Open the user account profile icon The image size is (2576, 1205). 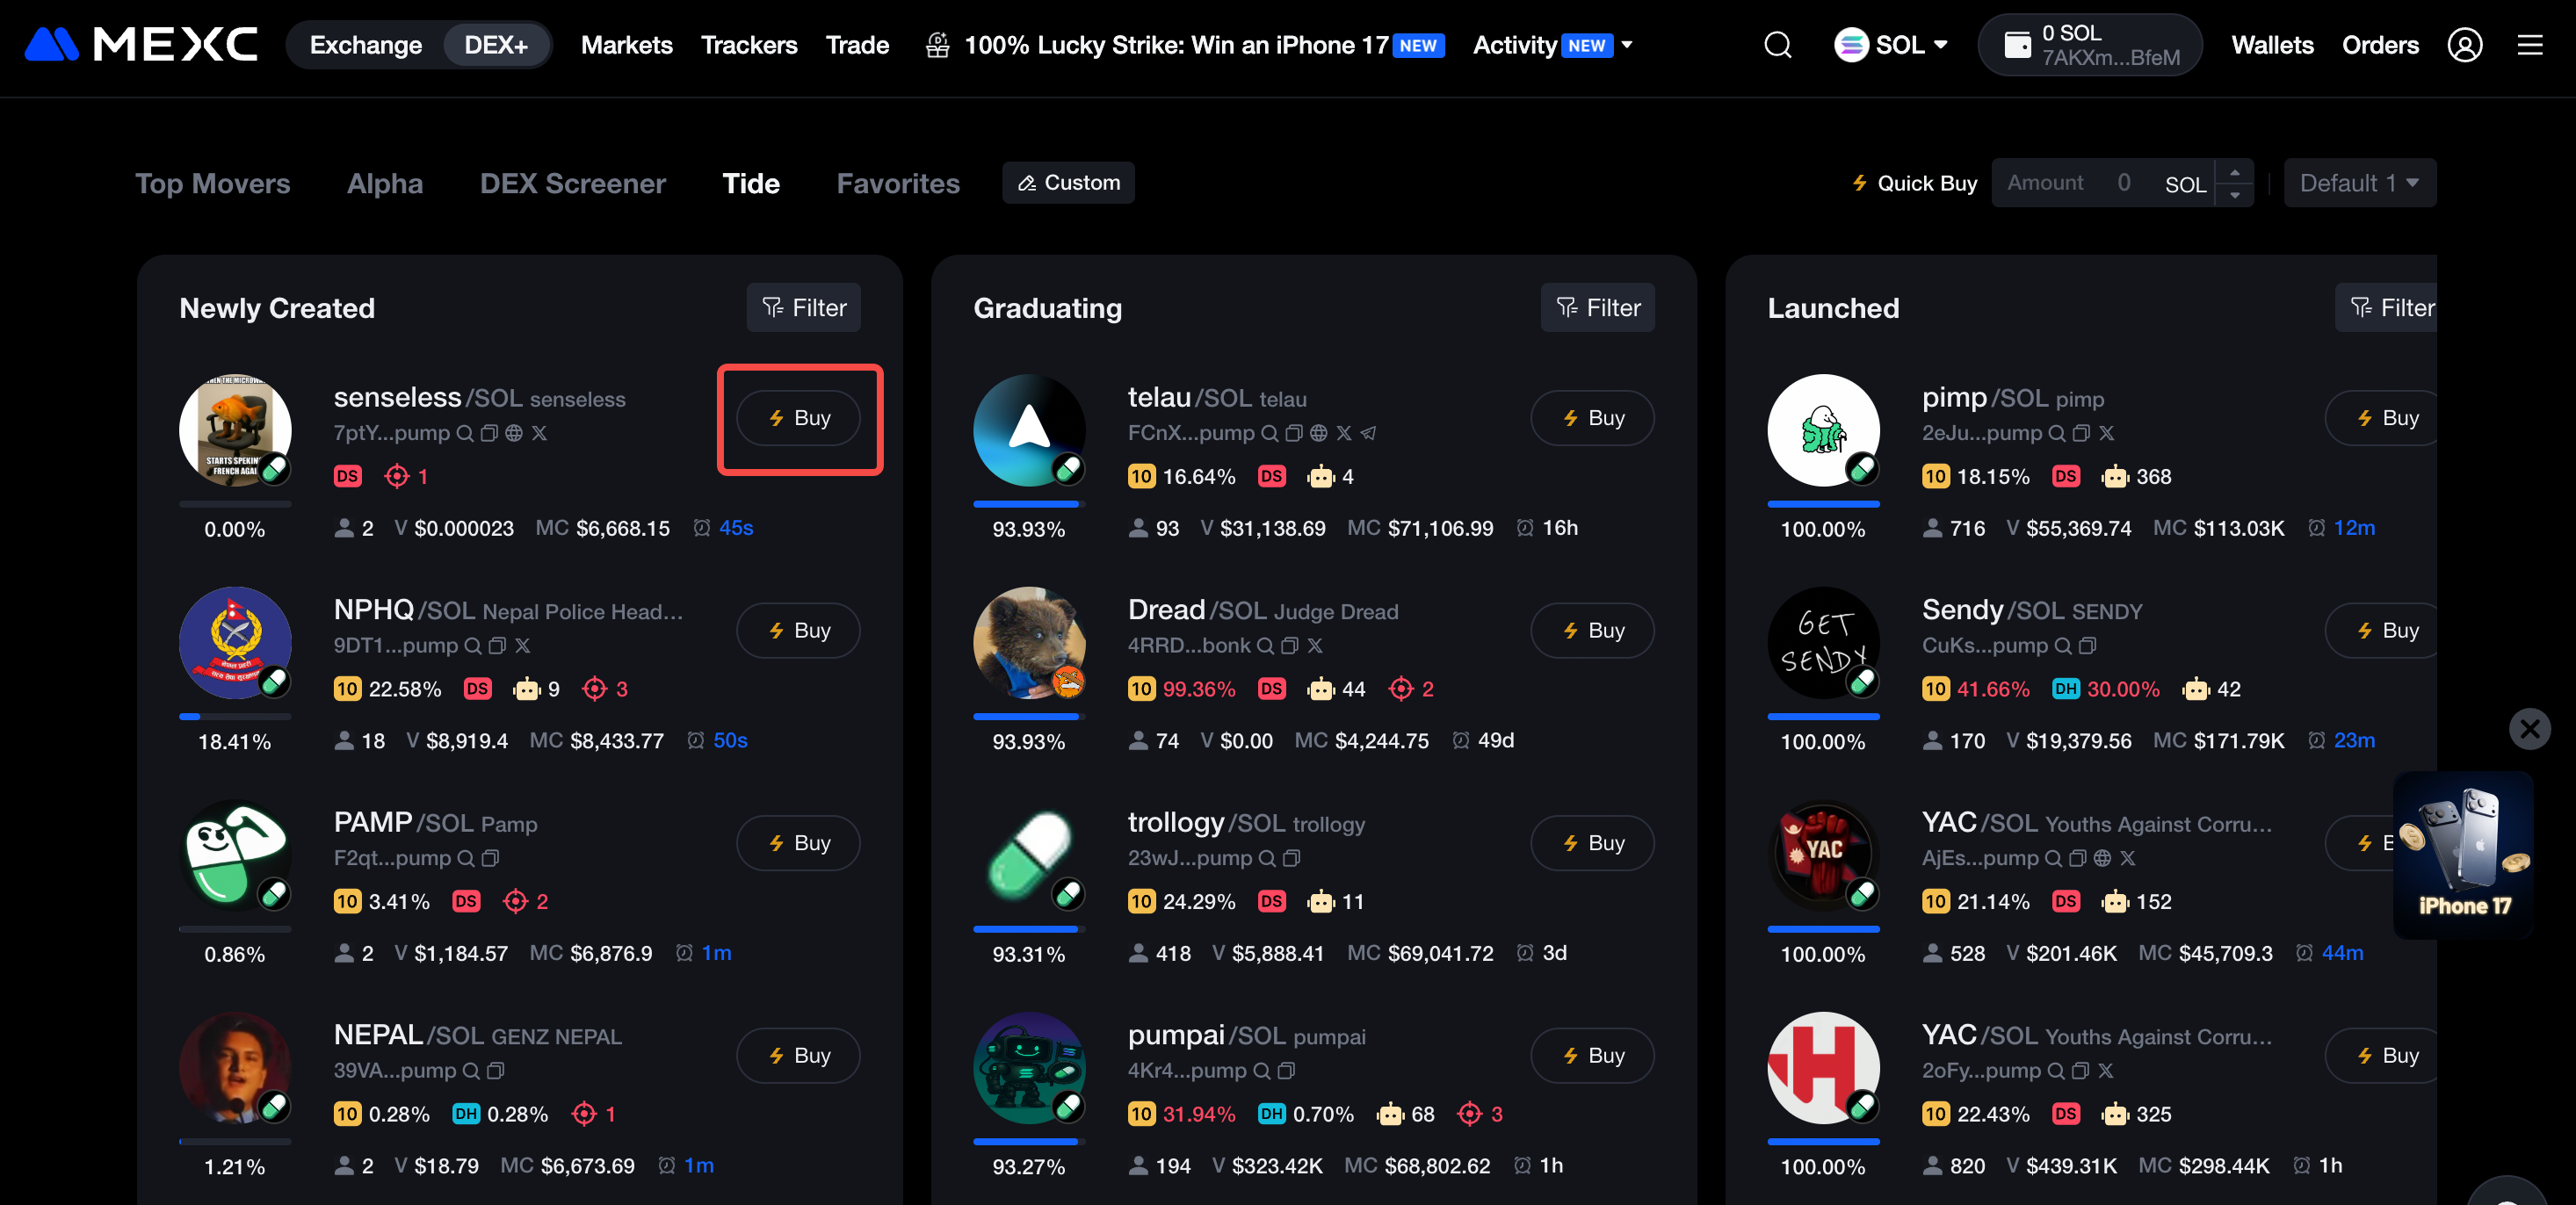2464,45
